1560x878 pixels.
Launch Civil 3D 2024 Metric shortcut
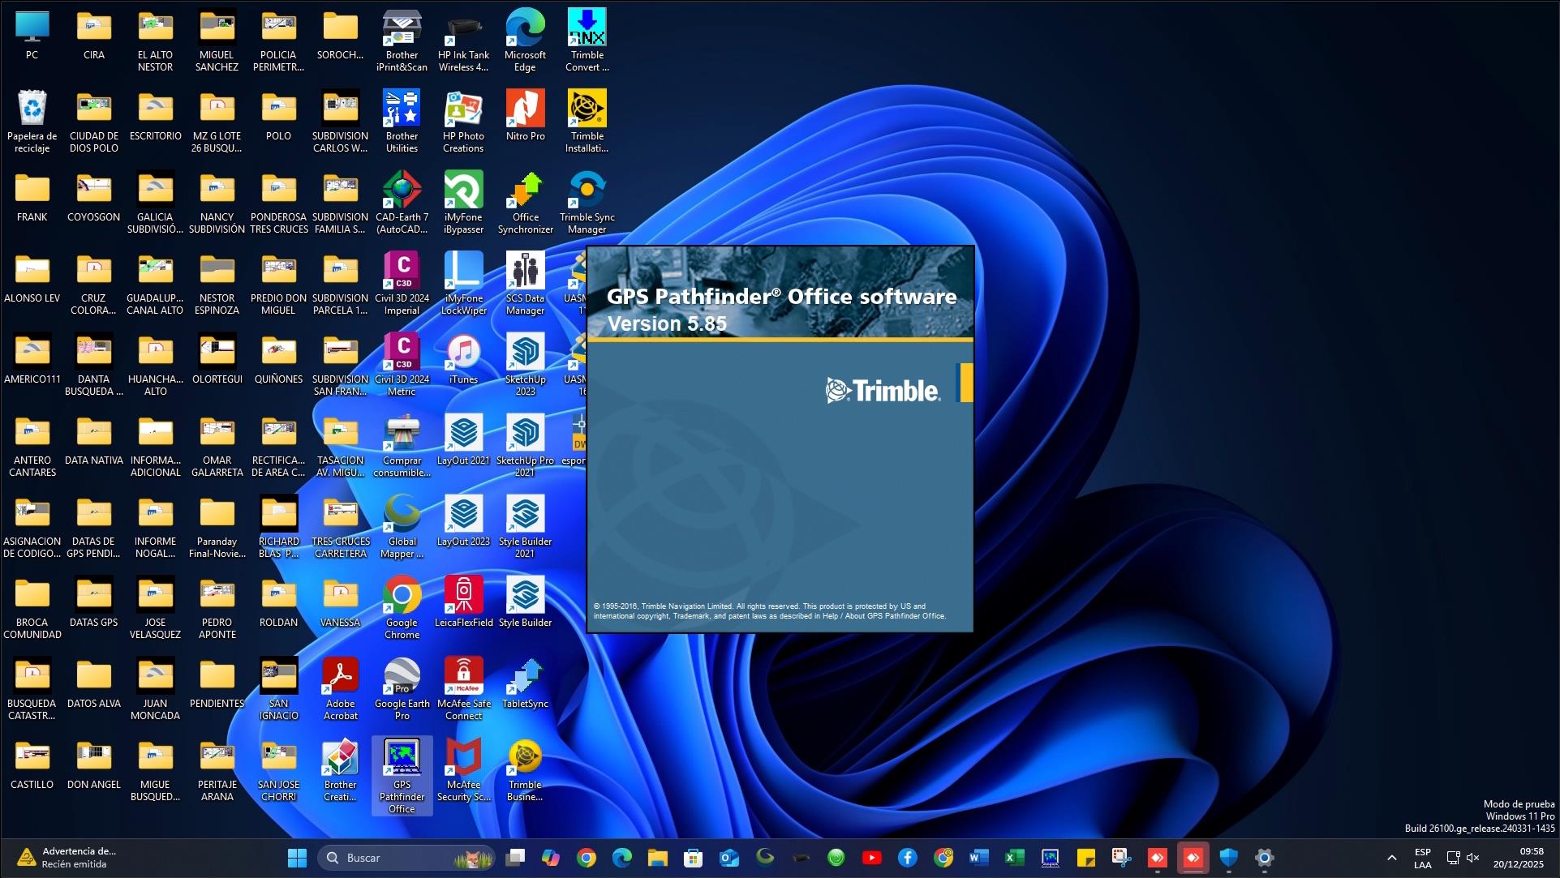[x=402, y=353]
